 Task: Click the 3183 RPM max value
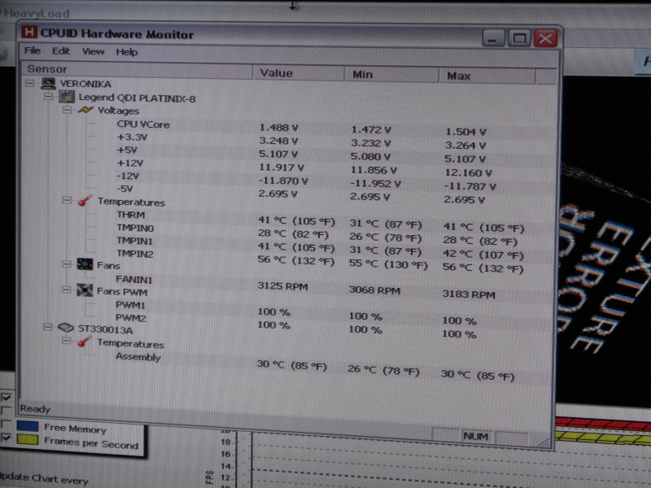(469, 294)
